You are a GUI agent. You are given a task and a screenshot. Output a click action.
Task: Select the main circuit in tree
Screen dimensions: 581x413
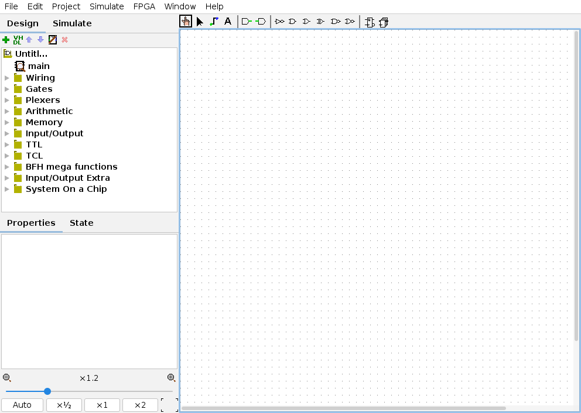39,66
